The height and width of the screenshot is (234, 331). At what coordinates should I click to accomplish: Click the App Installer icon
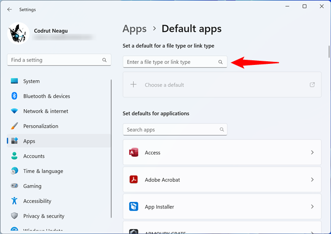pos(134,207)
